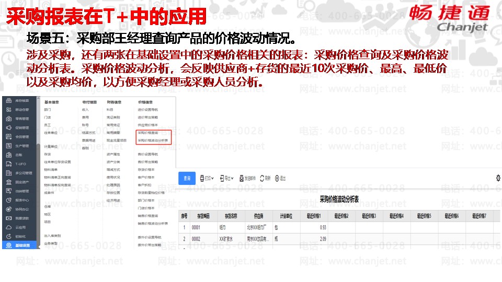502x282 pixels.
Task: Open 供应商价格本 menu link
Action: 148,125
